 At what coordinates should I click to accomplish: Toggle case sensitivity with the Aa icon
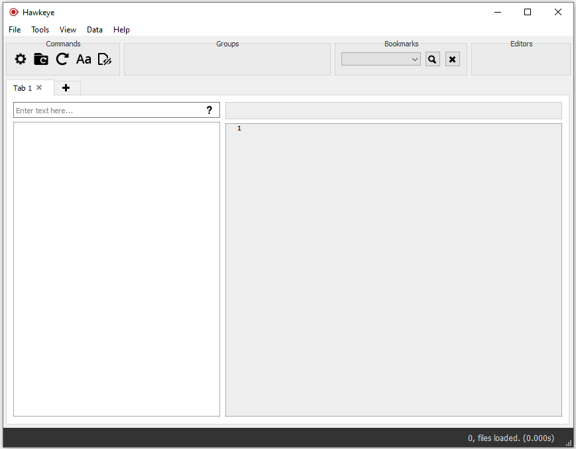click(84, 59)
